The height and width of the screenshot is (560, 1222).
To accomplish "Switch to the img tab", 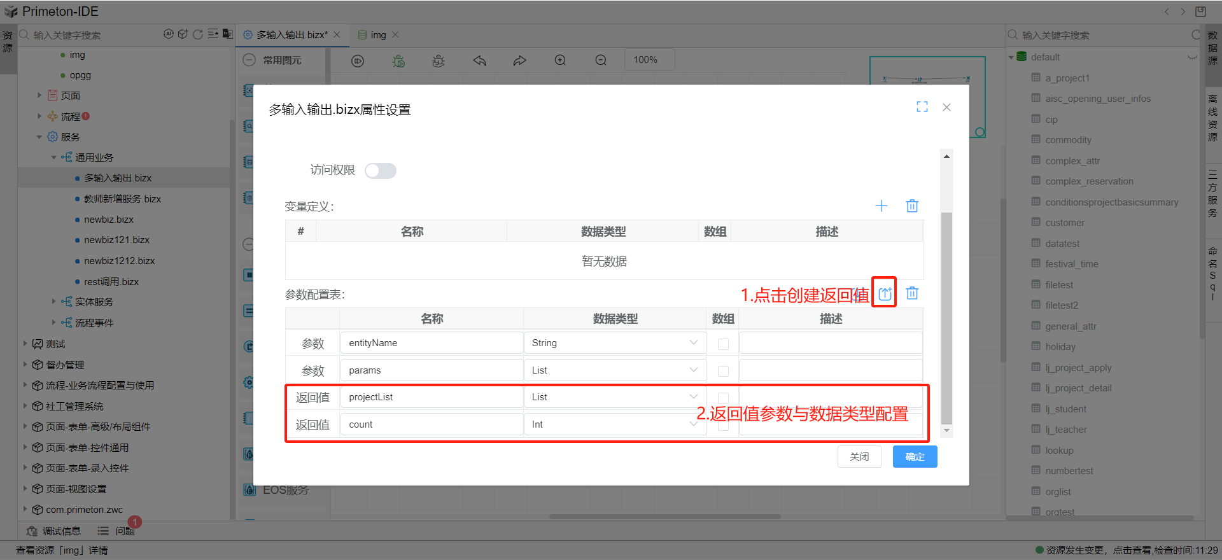I will point(378,35).
